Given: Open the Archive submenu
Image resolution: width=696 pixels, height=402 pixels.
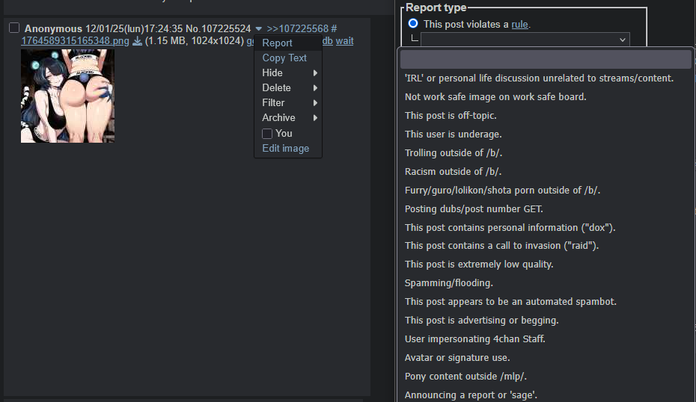Looking at the screenshot, I should 287,118.
